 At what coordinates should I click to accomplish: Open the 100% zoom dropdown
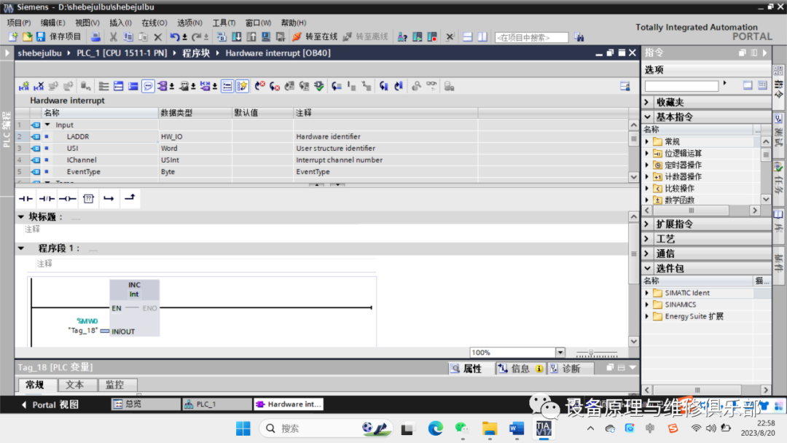click(560, 353)
